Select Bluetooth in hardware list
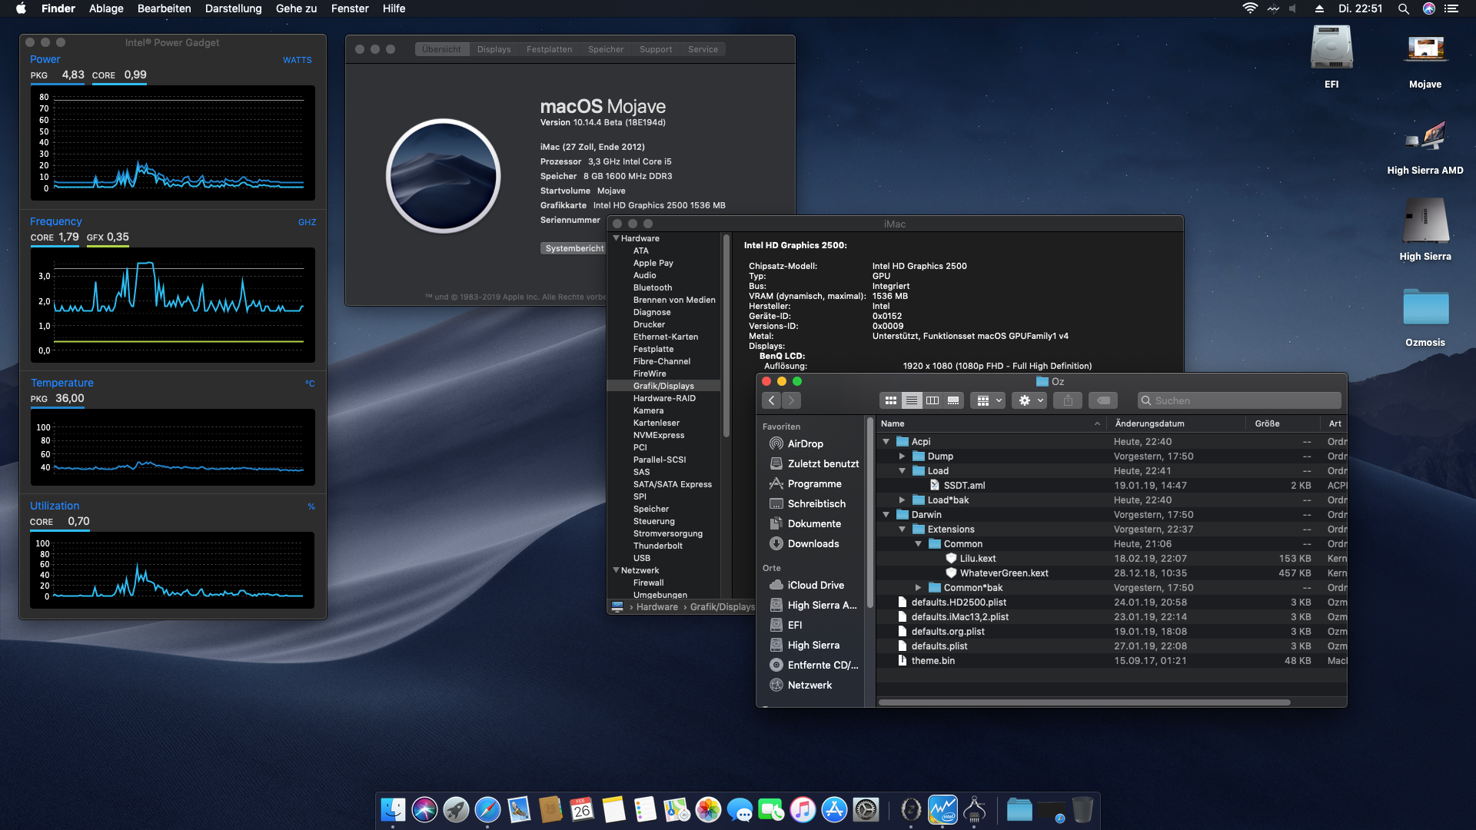1476x830 pixels. pos(652,287)
